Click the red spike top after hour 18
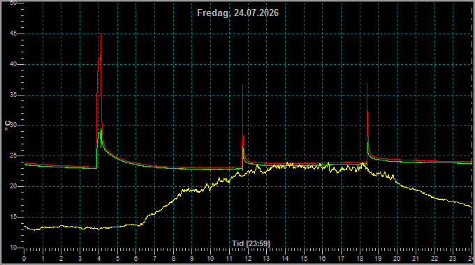The width and height of the screenshot is (475, 265). point(367,84)
